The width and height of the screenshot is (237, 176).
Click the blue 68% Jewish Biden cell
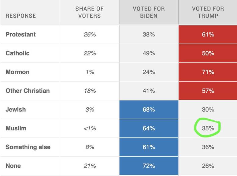(x=149, y=110)
